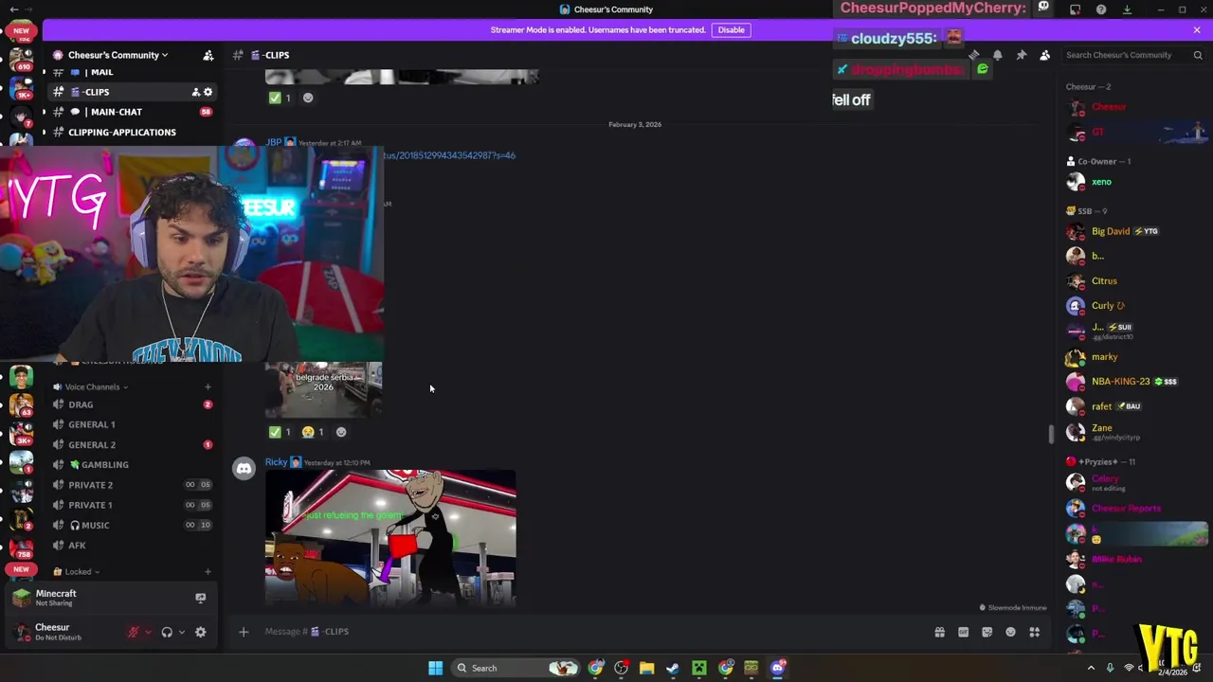Open the status link in JBP's message
Image resolution: width=1213 pixels, height=682 pixels.
449,155
